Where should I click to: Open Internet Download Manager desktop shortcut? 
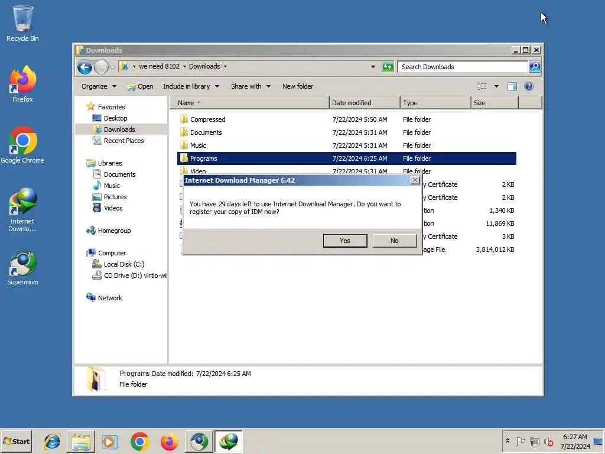pyautogui.click(x=22, y=210)
